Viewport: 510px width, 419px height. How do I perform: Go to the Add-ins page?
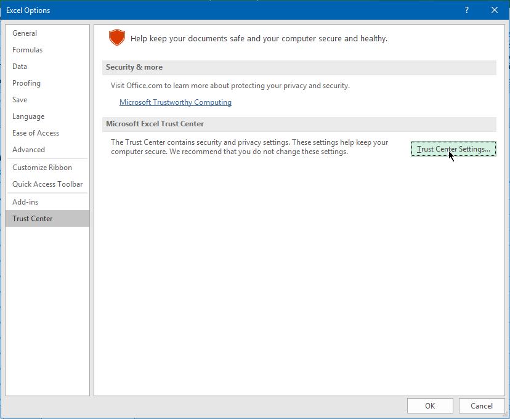47,202
